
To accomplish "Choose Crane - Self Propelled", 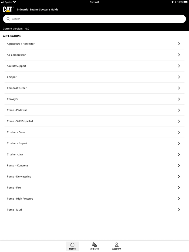I will (20, 121).
